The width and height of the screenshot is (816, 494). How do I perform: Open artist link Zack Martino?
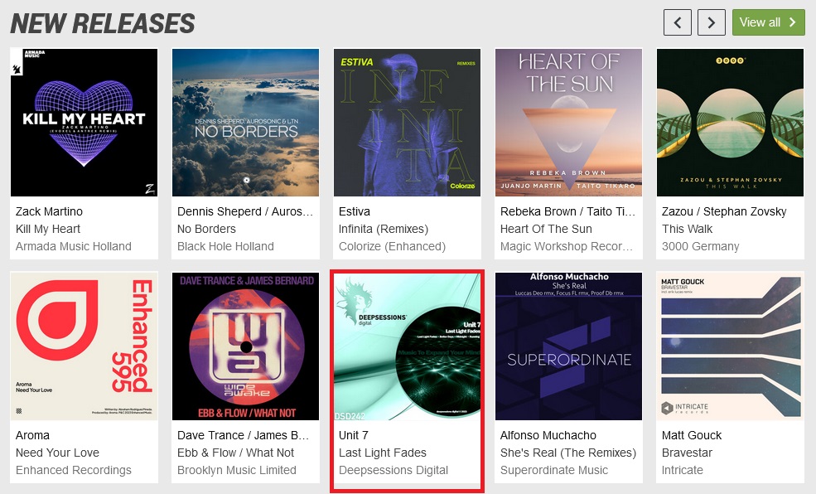pos(49,211)
